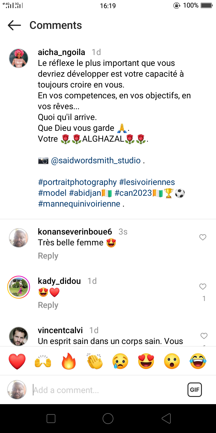This screenshot has height=433, width=216.
Task: Open the #portraitphotography hashtag
Action: point(77,182)
